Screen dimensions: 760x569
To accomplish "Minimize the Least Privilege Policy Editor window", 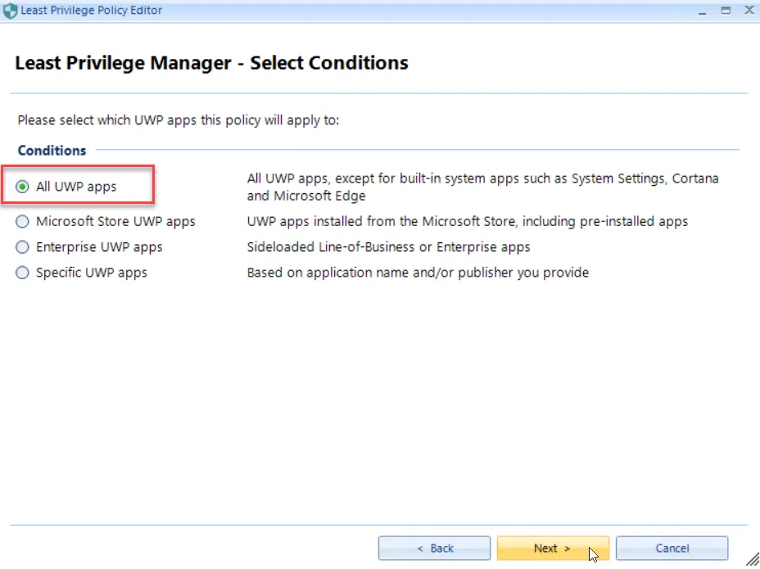I will coord(702,10).
